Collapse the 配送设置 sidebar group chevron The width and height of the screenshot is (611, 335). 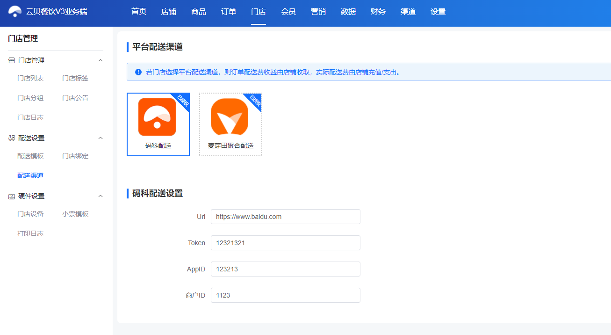[101, 138]
